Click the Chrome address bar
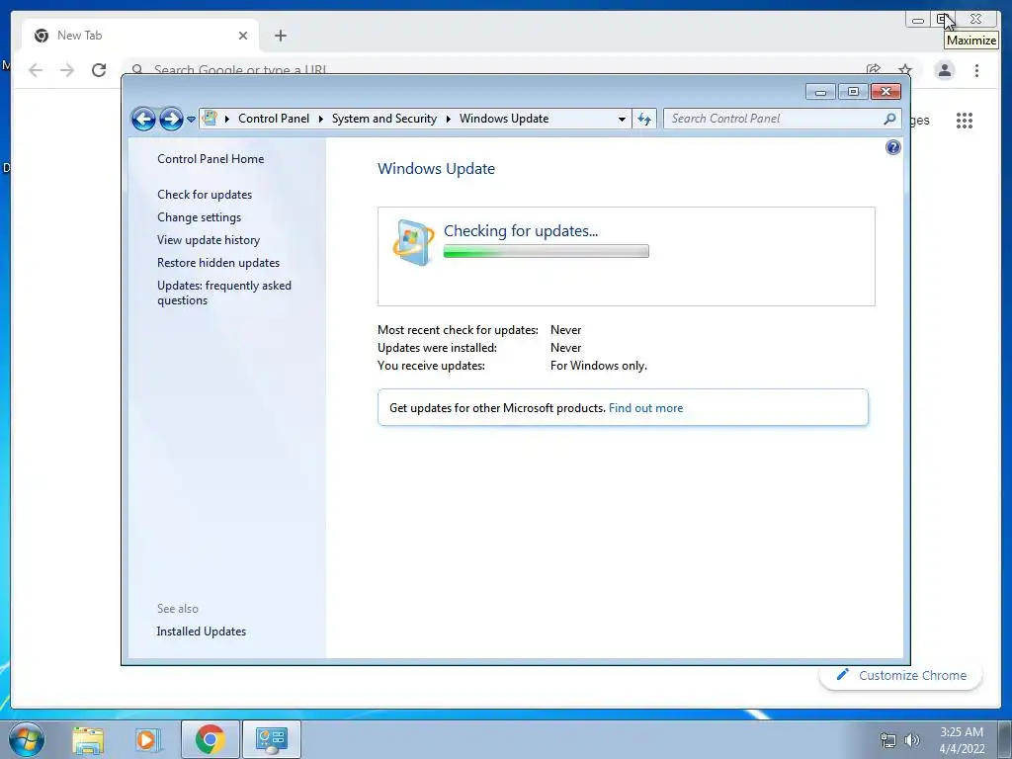 coord(490,68)
